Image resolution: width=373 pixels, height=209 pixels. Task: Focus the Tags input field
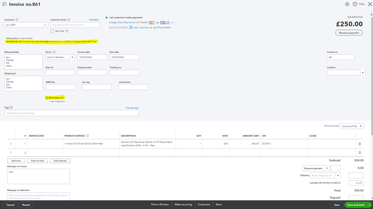(x=71, y=113)
